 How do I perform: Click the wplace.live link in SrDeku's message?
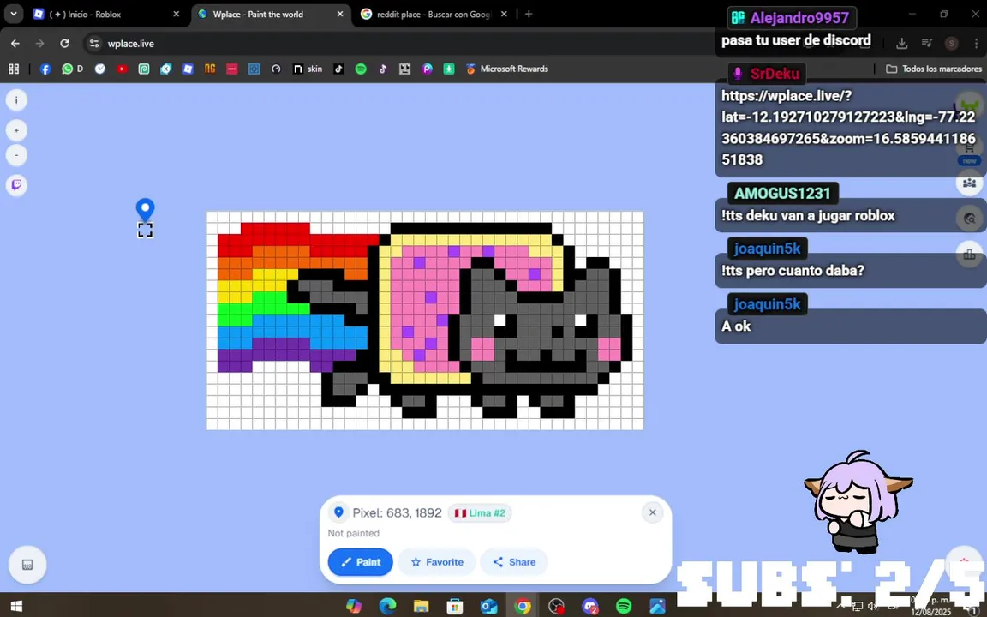click(x=848, y=128)
